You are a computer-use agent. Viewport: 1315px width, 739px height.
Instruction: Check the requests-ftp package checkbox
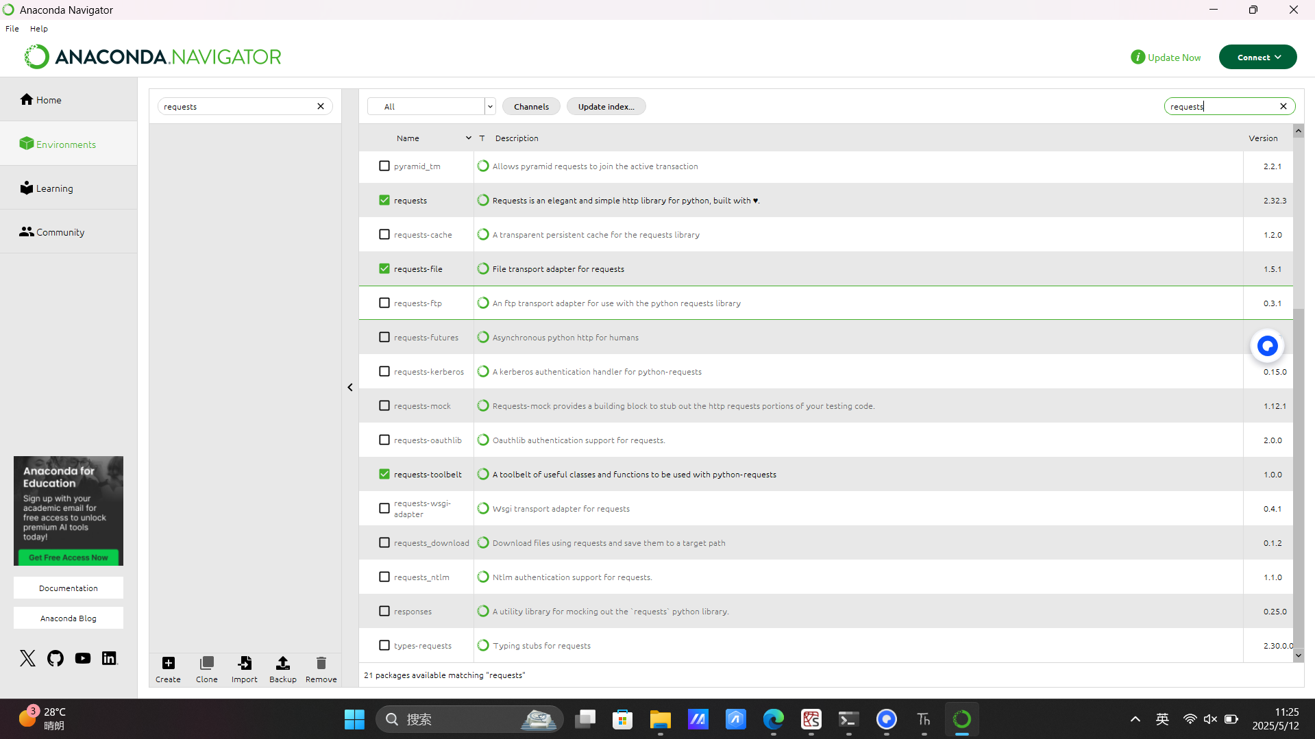tap(384, 303)
